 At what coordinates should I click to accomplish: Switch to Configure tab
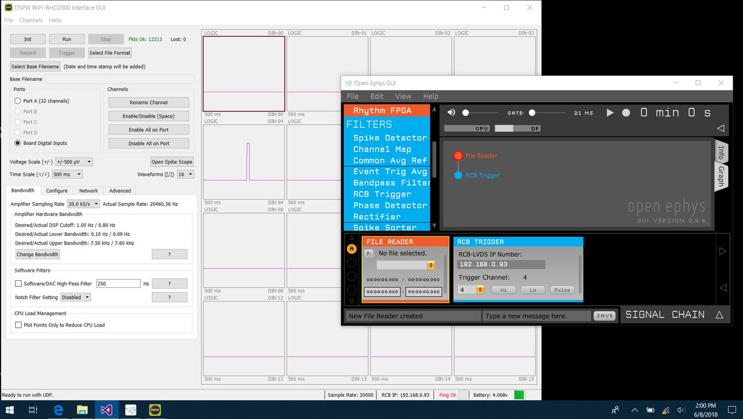coord(56,191)
